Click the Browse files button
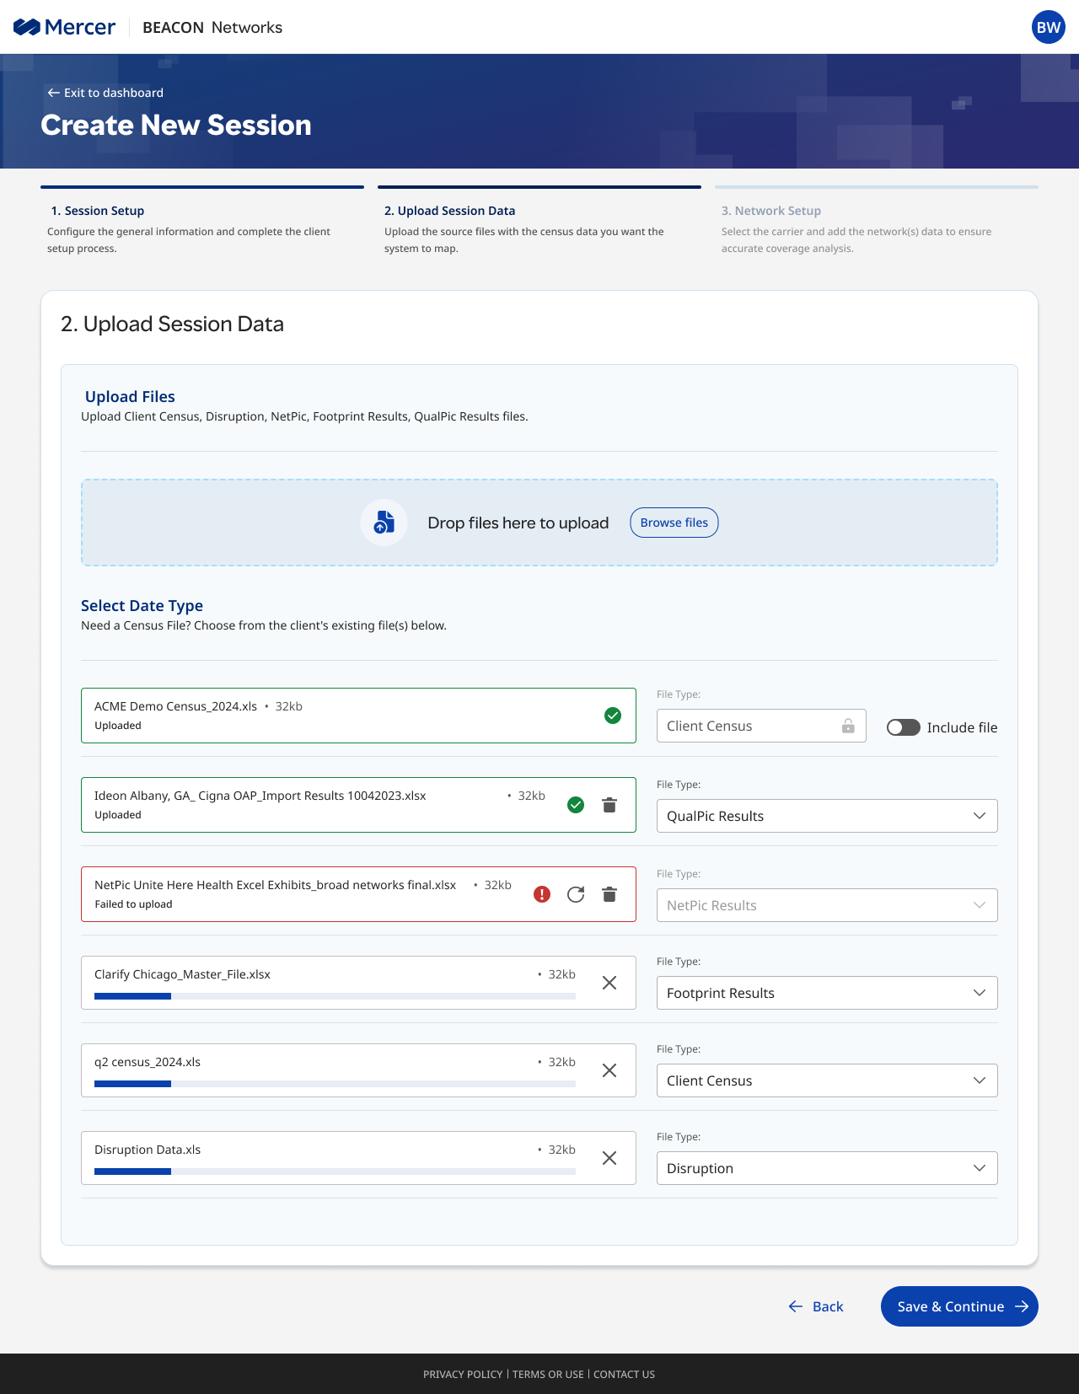 point(674,523)
